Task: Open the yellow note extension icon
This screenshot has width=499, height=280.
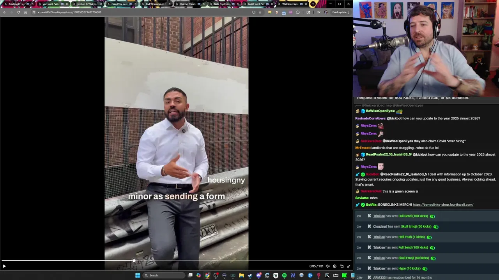Action: click(269, 12)
